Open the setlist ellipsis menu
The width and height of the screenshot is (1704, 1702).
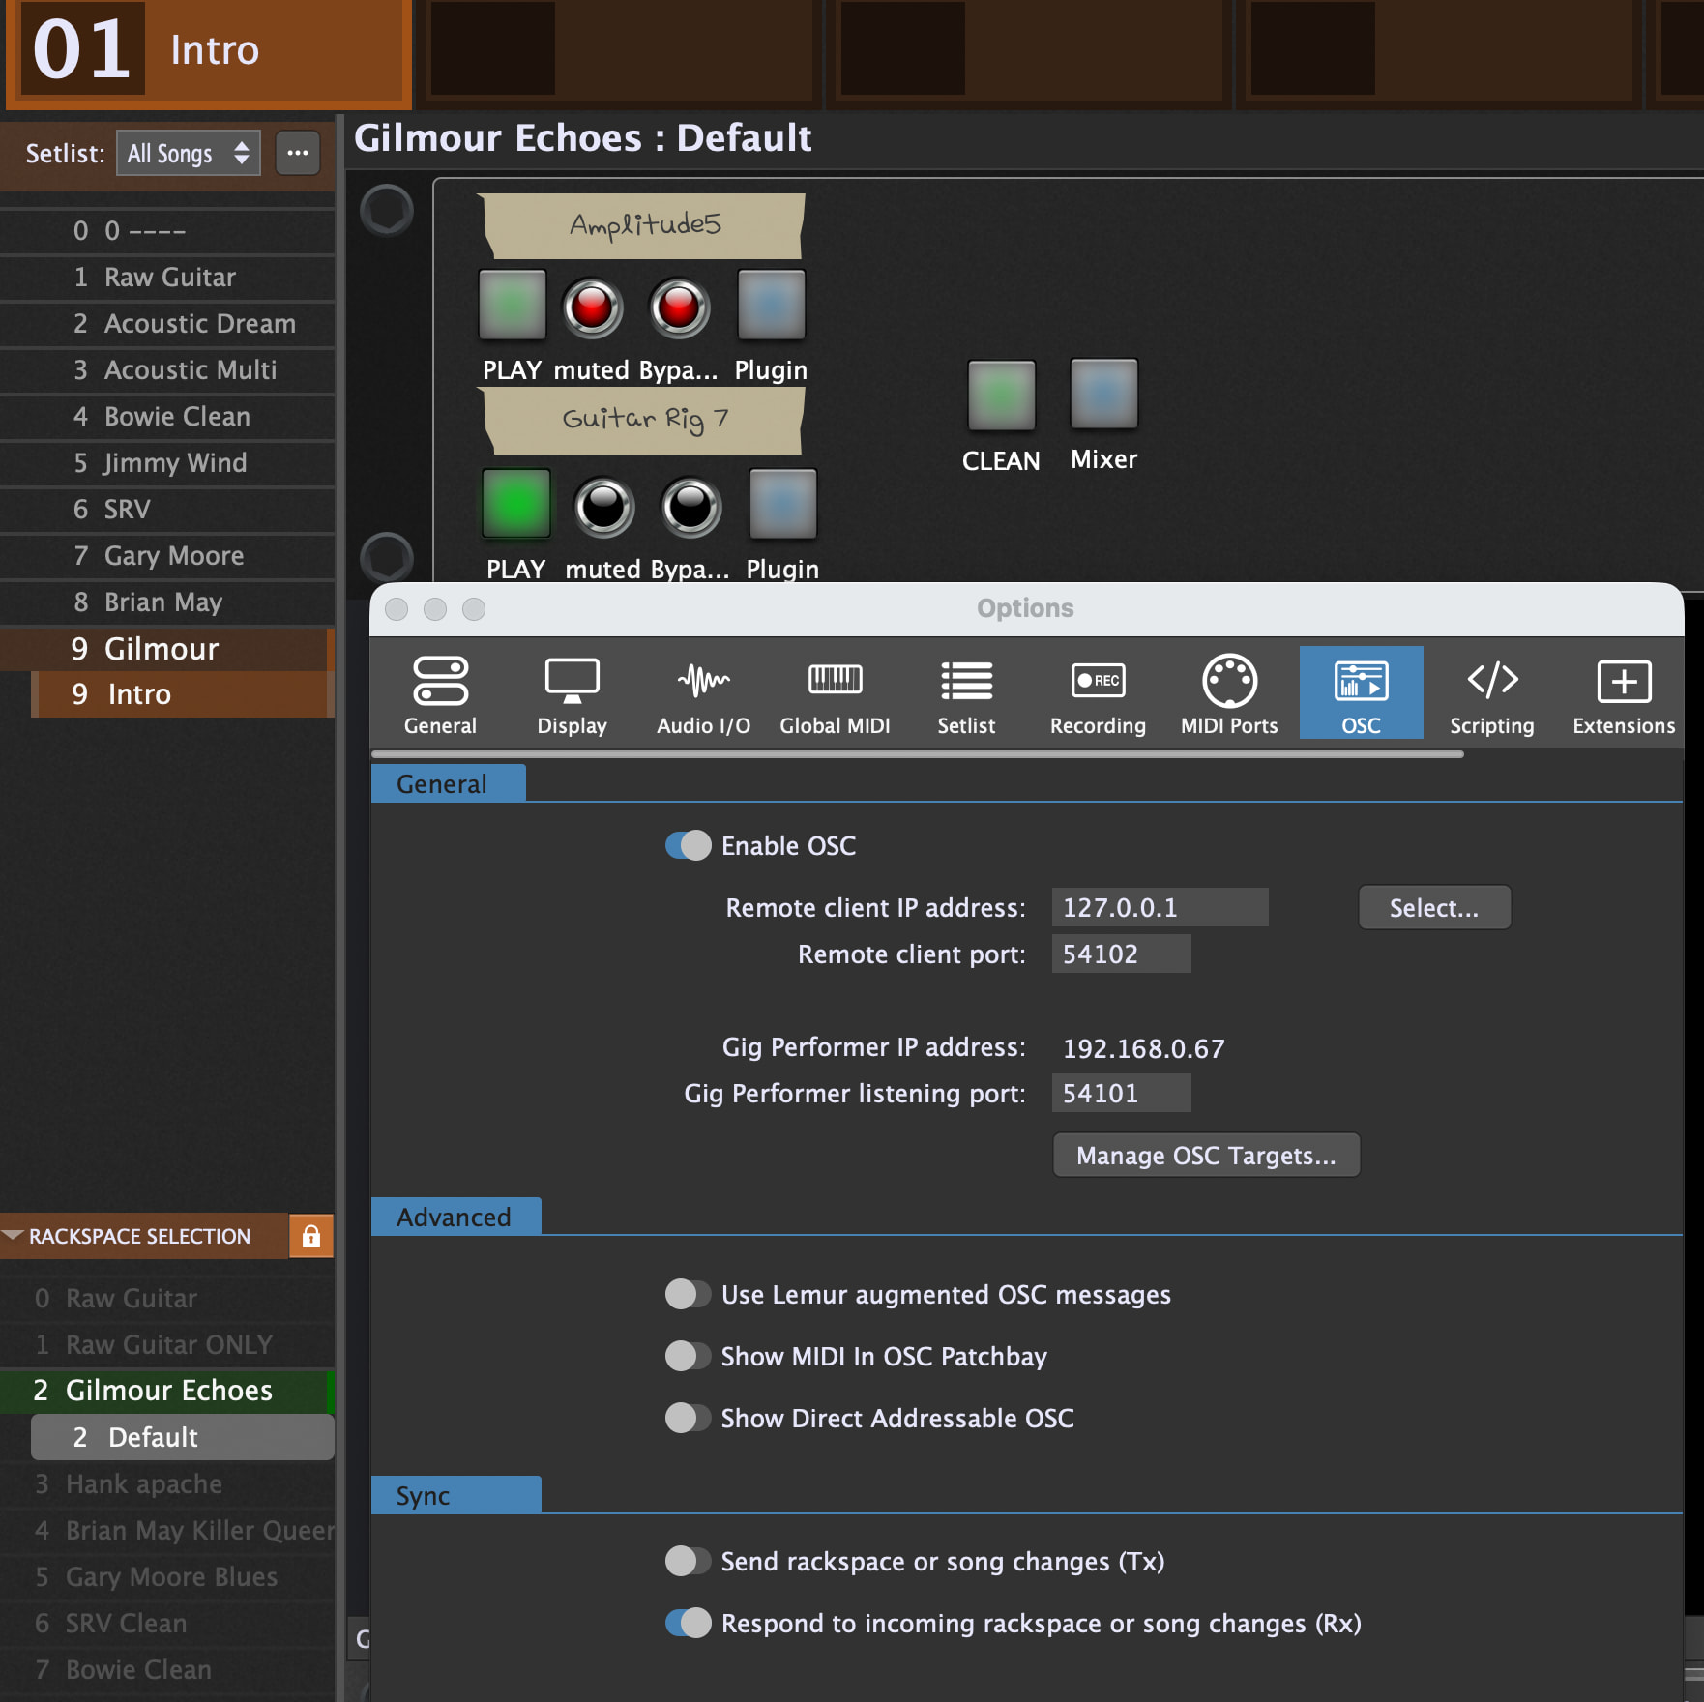point(298,153)
